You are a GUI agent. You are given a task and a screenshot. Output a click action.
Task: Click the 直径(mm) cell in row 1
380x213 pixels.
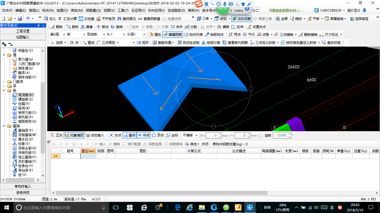[88, 156]
